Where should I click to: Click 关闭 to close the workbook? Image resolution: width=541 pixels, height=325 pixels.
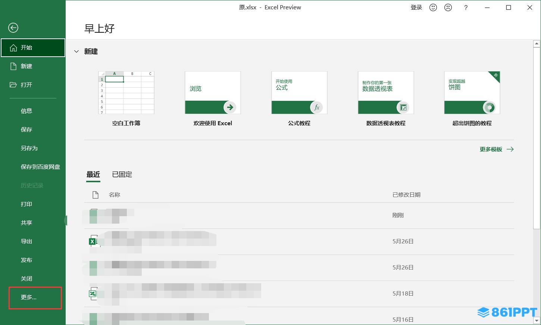[33, 279]
